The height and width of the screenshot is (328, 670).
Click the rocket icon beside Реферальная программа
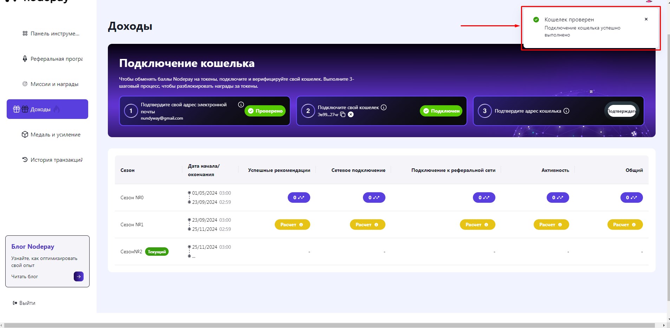coord(25,59)
